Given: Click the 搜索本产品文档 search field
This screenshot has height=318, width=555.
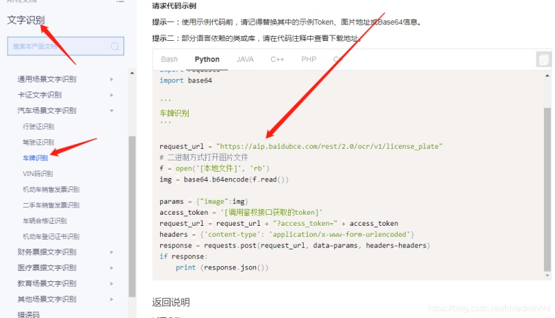Looking at the screenshot, I should [x=59, y=46].
